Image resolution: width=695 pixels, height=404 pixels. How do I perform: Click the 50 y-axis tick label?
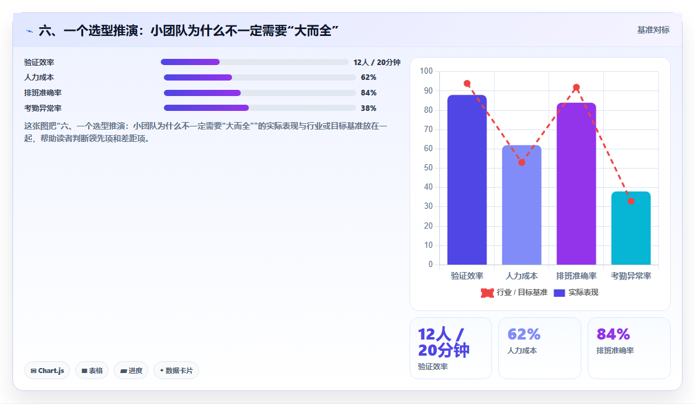tap(428, 168)
